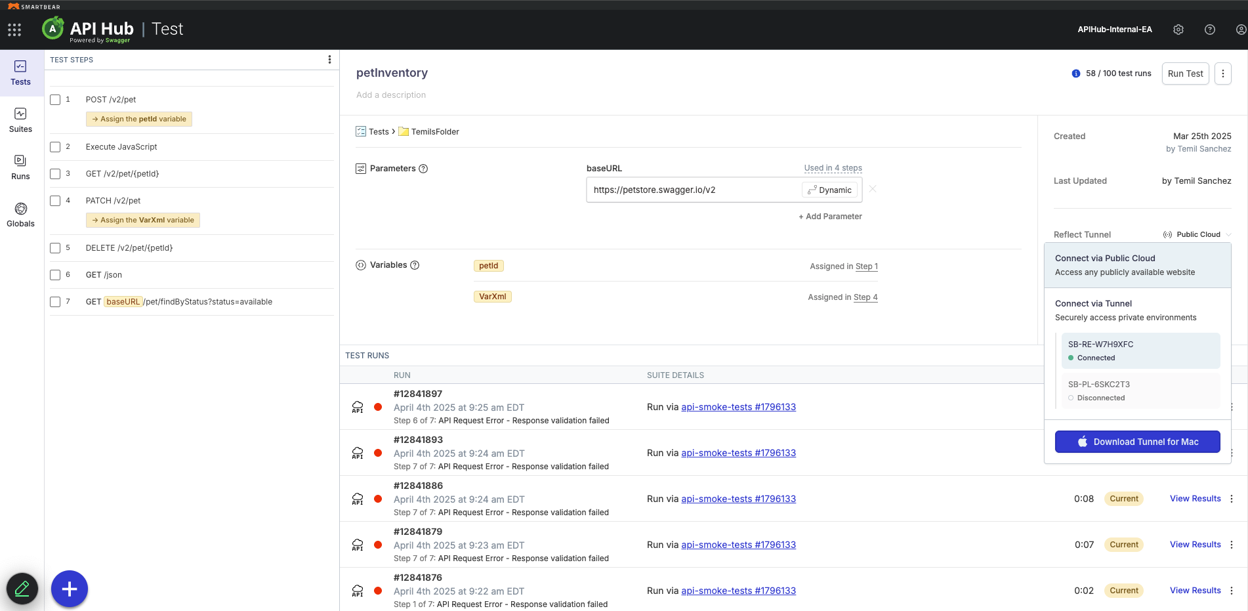The image size is (1248, 611).
Task: Click the Download Tunnel for Mac button
Action: pyautogui.click(x=1137, y=441)
